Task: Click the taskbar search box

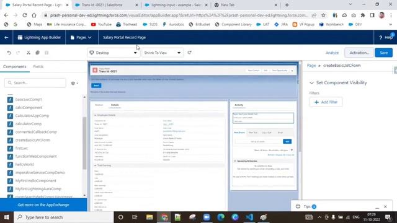Action: (x=63, y=217)
